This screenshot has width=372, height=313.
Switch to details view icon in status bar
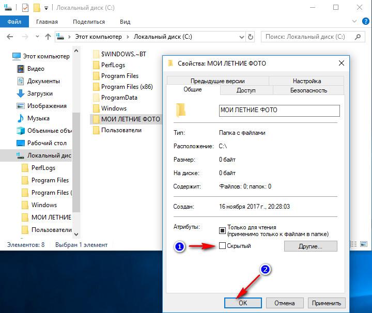coord(353,244)
